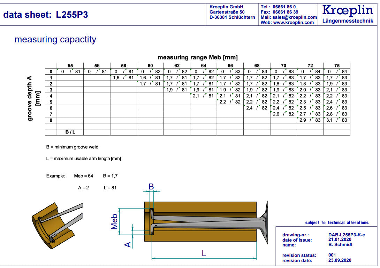Click the 'A' dimension label in drawing

point(128,245)
